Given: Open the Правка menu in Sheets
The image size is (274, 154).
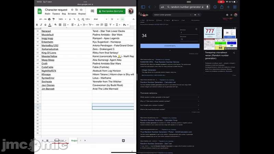Looking at the screenshot, I should coord(54,14).
